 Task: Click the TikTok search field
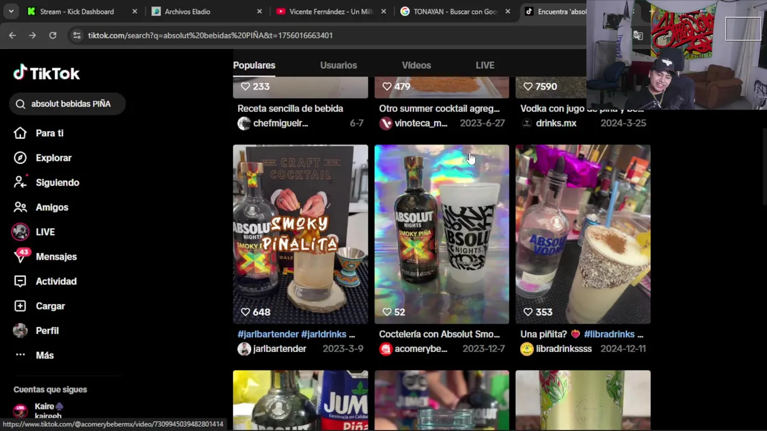67,104
